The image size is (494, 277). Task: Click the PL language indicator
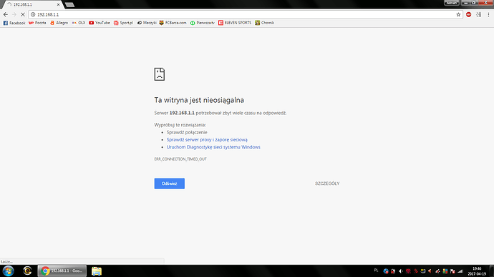tap(376, 271)
